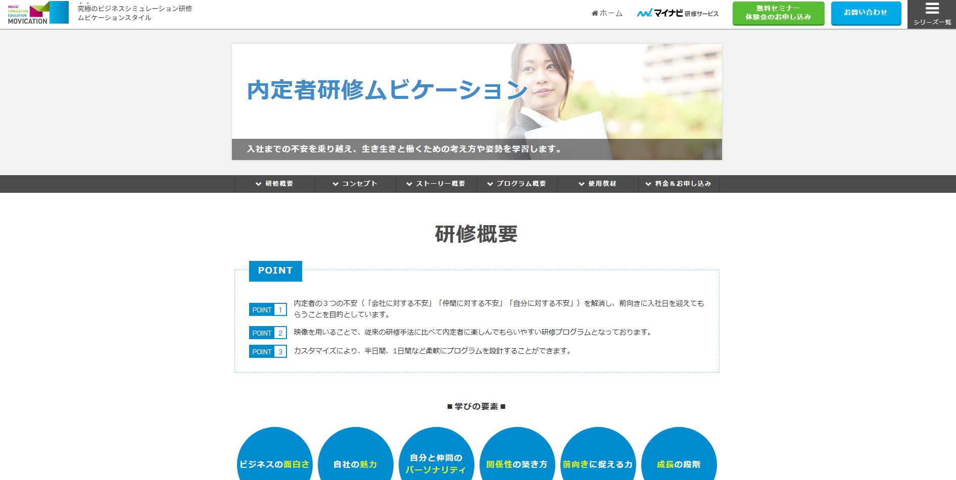Image resolution: width=956 pixels, height=480 pixels.
Task: Click the blue POINT heading label
Action: coord(275,271)
